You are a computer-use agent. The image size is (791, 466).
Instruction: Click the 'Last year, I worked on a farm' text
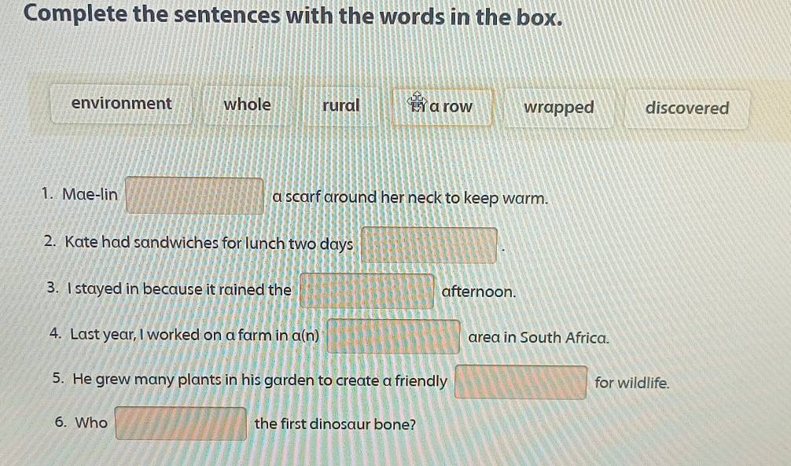coord(195,335)
